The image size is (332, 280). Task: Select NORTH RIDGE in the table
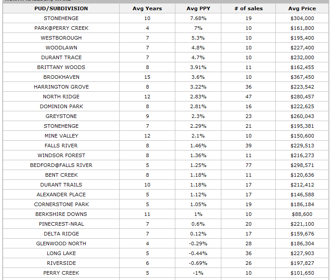(x=61, y=97)
